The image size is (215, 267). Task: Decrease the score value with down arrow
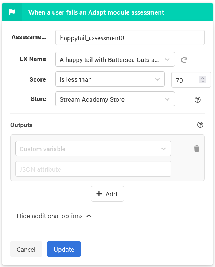coord(203,82)
